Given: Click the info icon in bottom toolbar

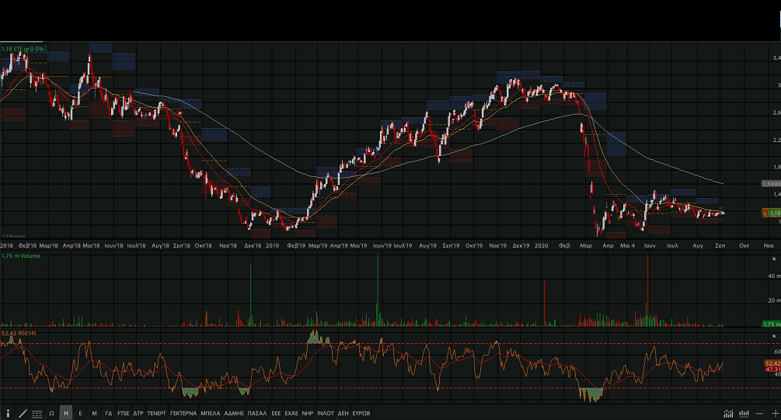Looking at the screenshot, I should tap(9, 413).
